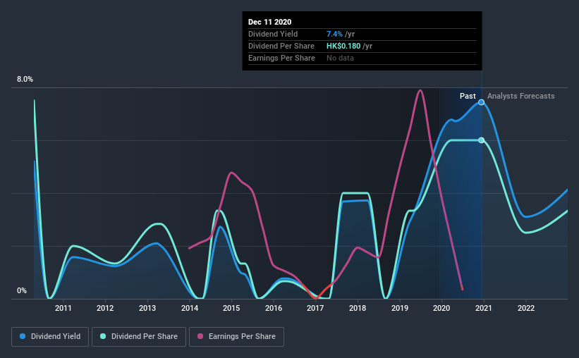This screenshot has height=358, width=579.
Task: Select the teal Dividend Per Share data point marker
Action: click(x=481, y=140)
